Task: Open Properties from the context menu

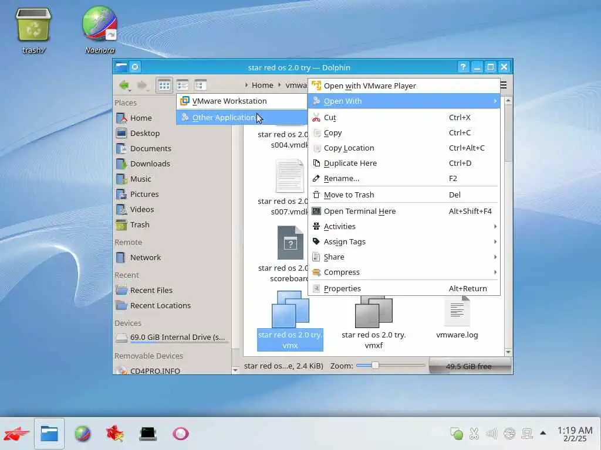Action: (404, 288)
